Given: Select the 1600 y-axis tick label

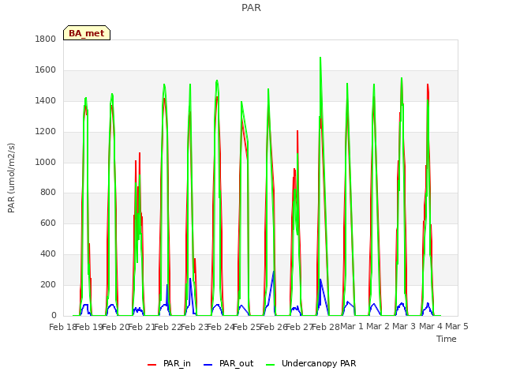Looking at the screenshot, I should tap(46, 70).
